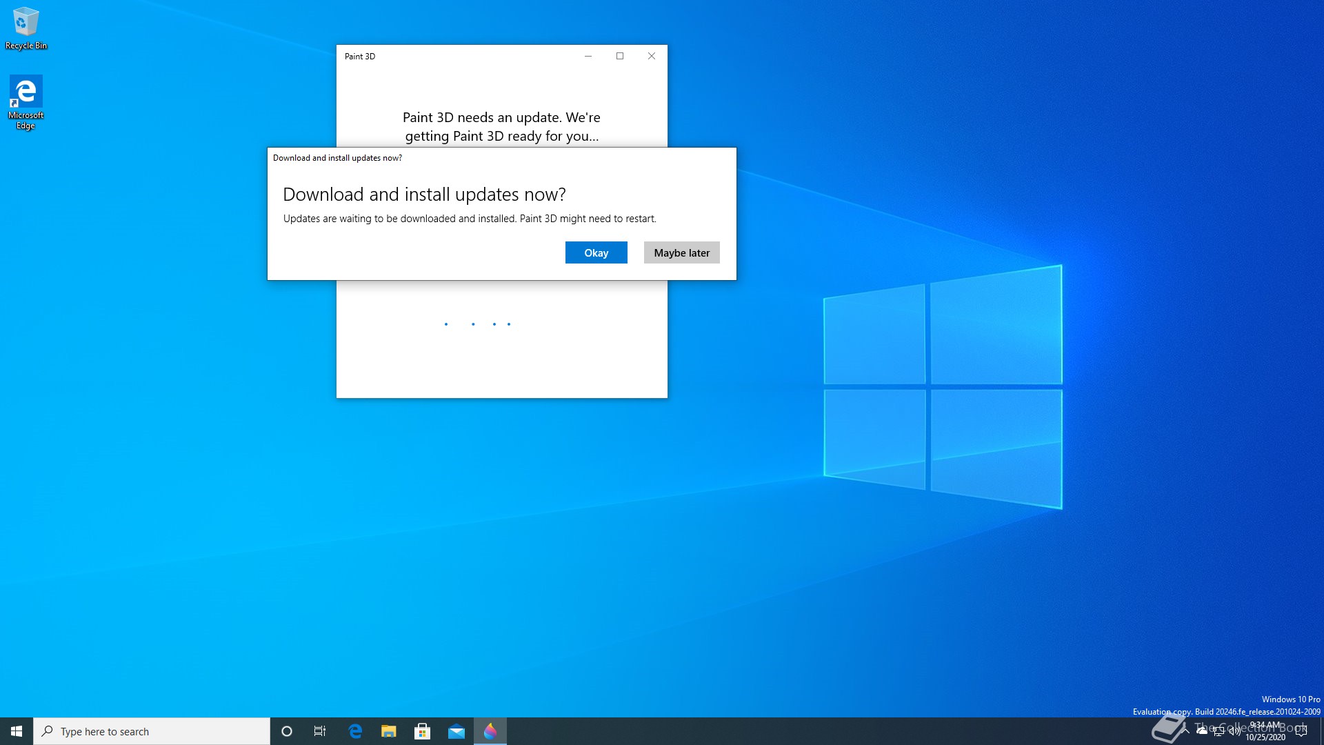Select the Microsoft Edge desktop shortcut

[26, 102]
